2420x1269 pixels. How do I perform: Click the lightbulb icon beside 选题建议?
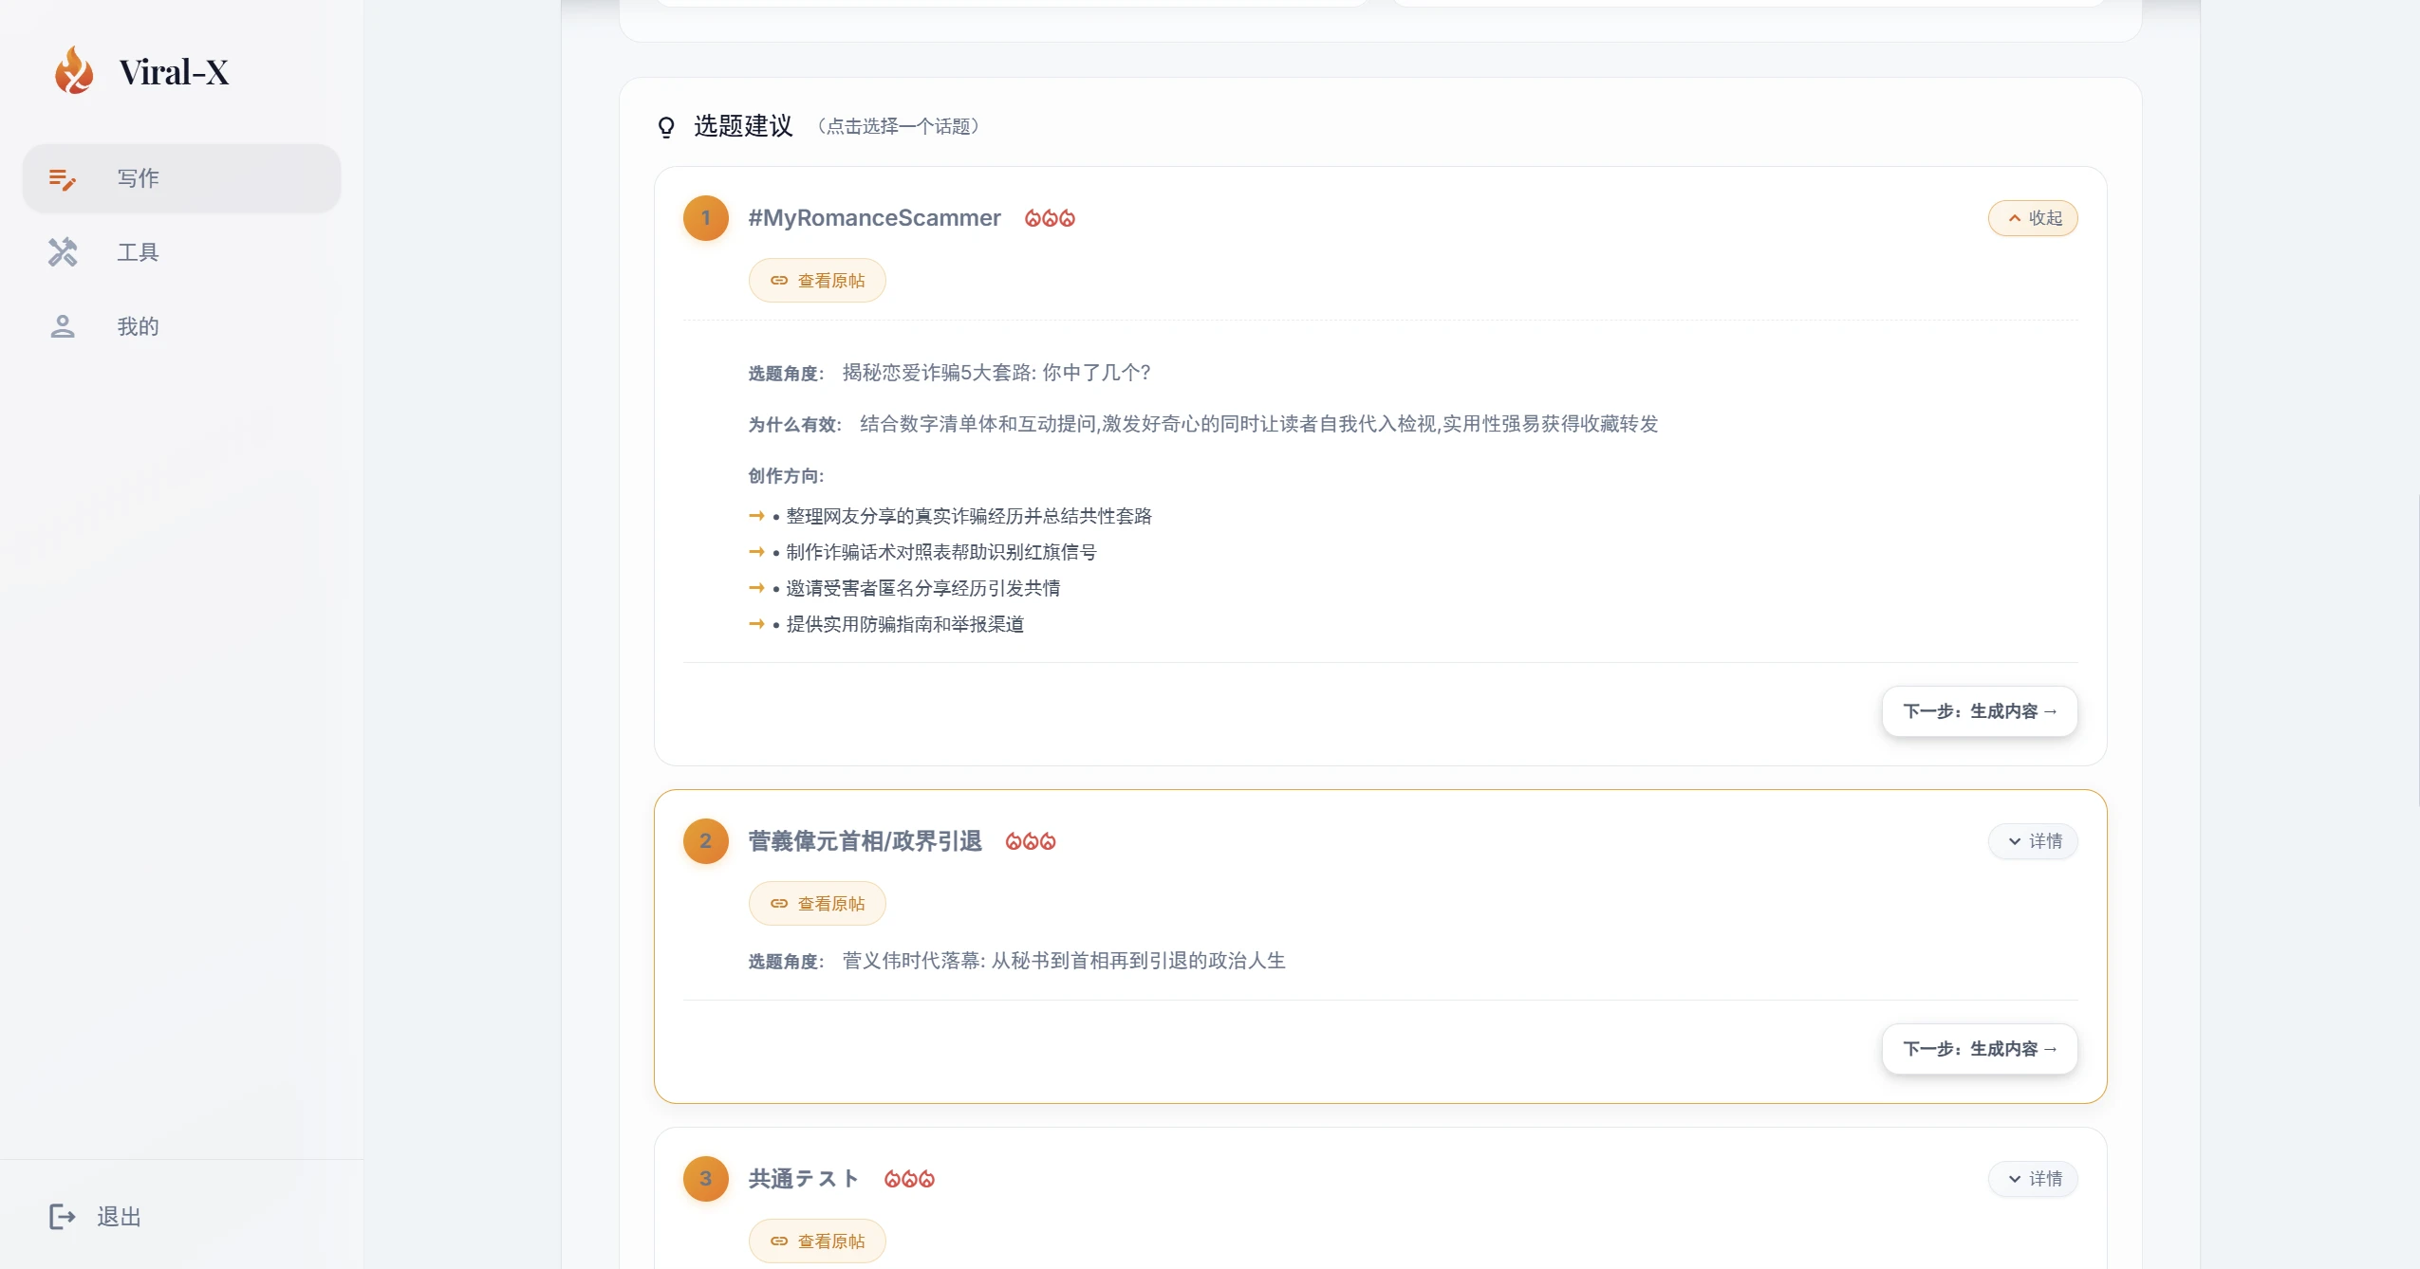(x=666, y=127)
